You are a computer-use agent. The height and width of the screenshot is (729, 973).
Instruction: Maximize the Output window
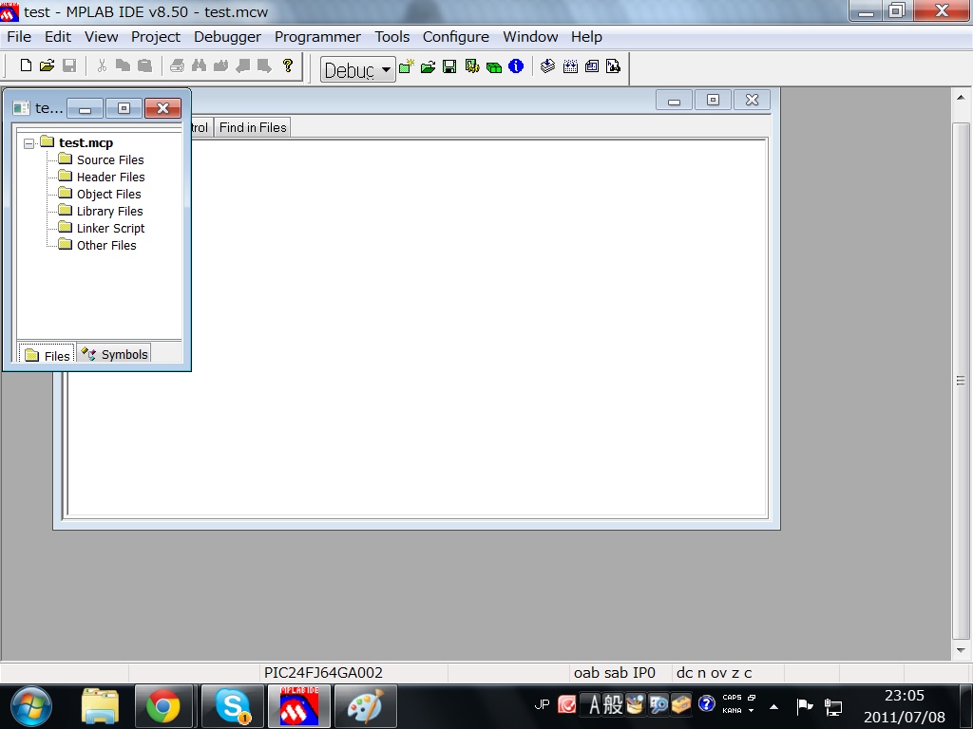tap(713, 101)
